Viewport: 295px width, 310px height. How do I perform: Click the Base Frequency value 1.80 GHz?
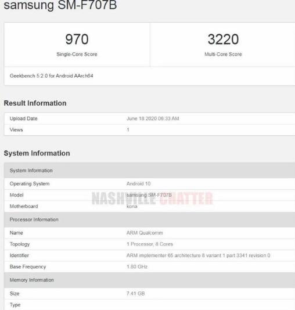pos(137,266)
